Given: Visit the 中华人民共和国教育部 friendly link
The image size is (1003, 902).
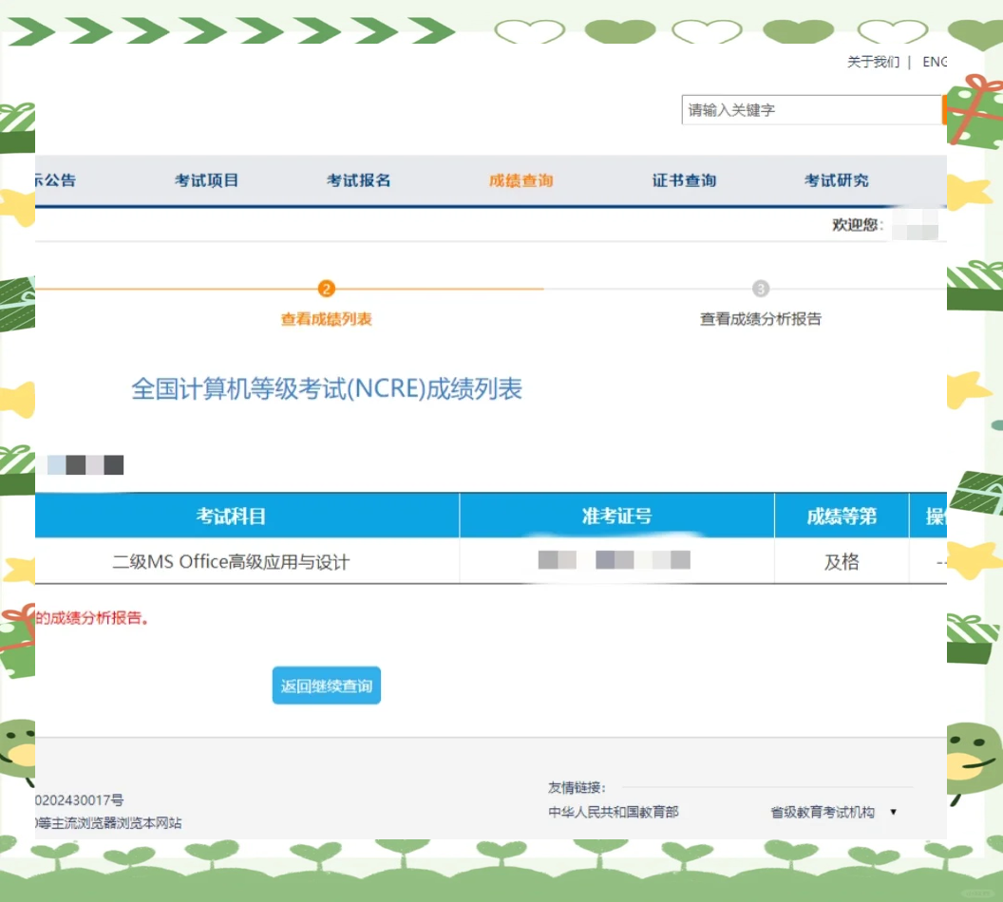Looking at the screenshot, I should (614, 812).
